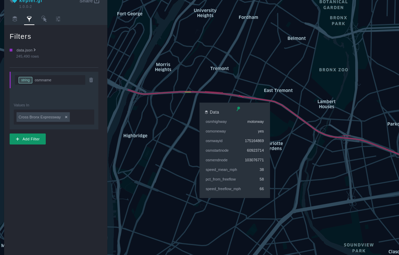Click the Bronx Zoo map label

pyautogui.click(x=333, y=70)
